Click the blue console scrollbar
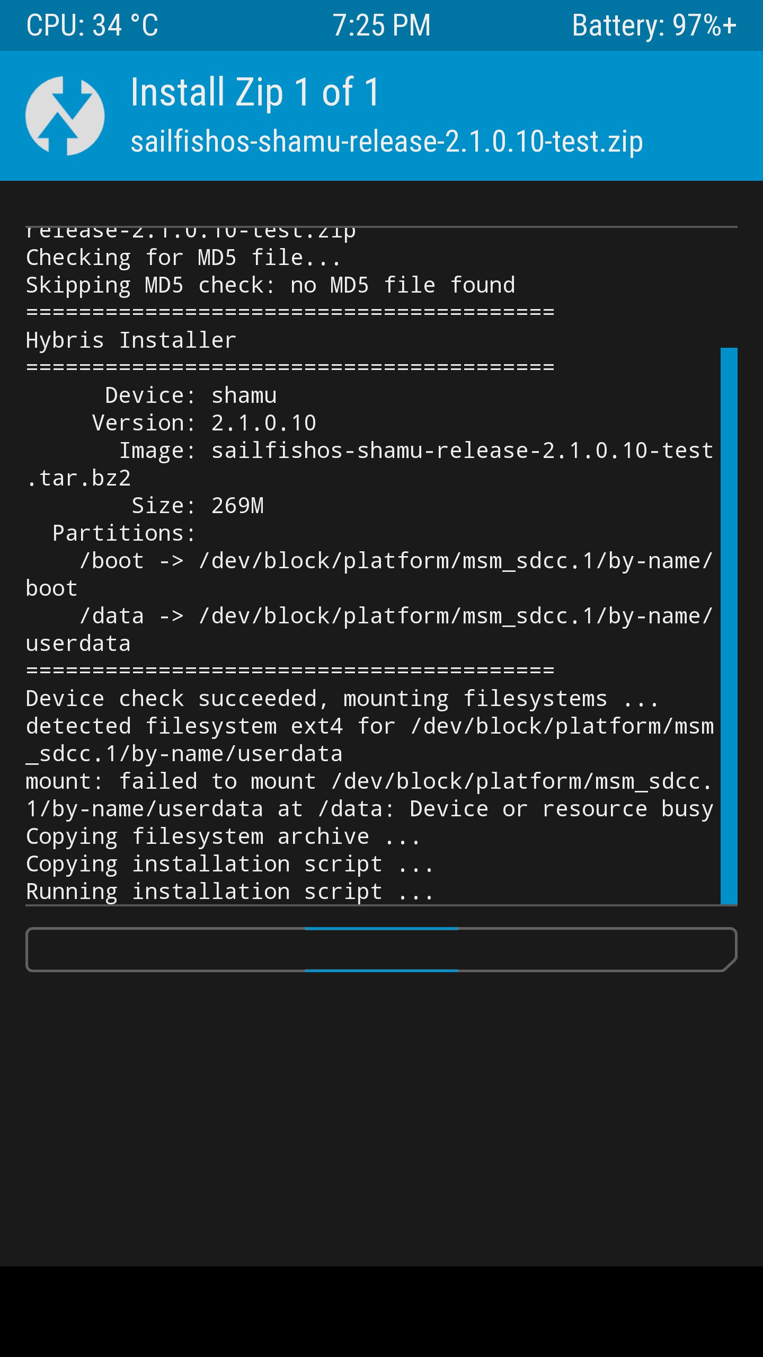 click(729, 625)
